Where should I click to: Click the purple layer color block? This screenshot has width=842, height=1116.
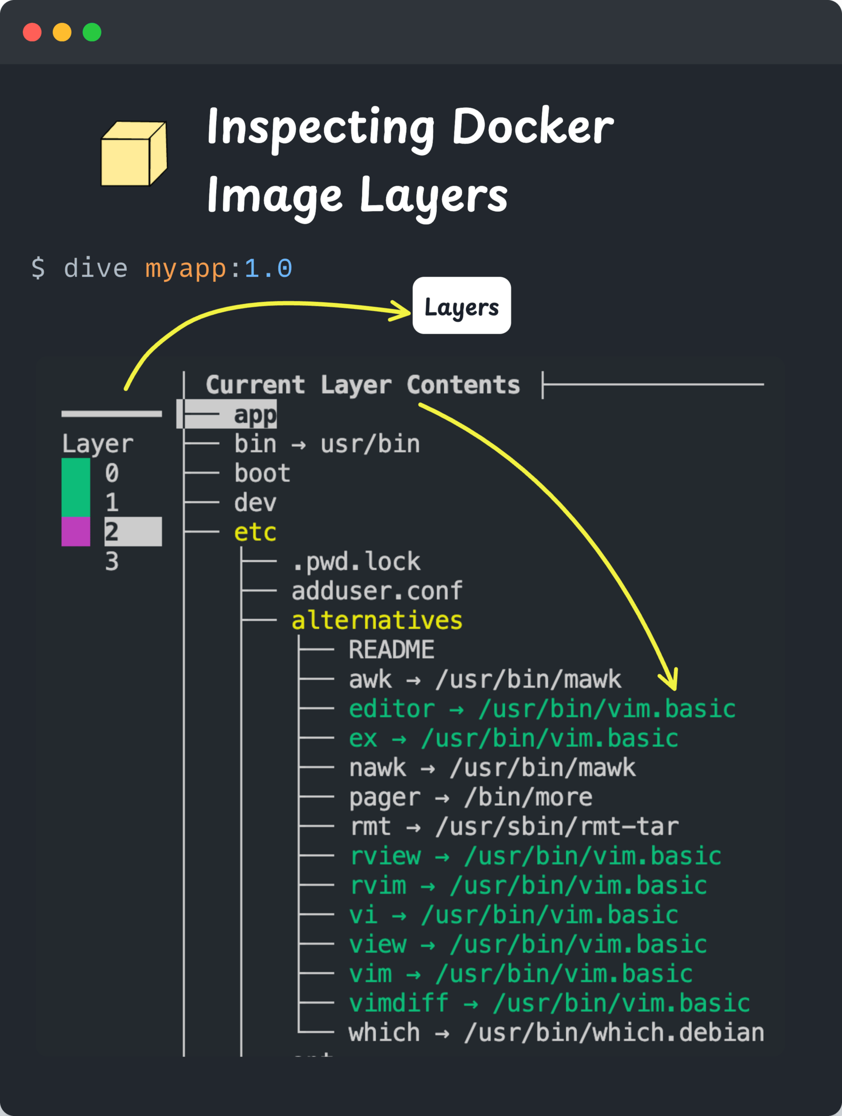point(76,531)
